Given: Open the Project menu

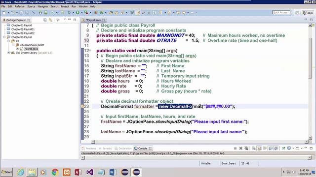Looking at the screenshot, I should click(65, 6).
